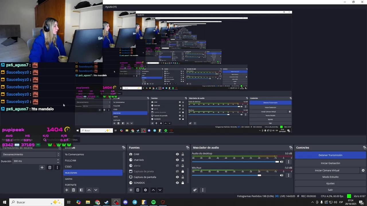
Task: Open Discord from the taskbar
Action: click(125, 202)
